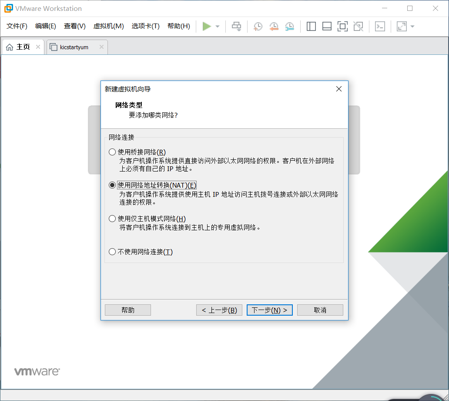Click the 网络类型 heading
The height and width of the screenshot is (401, 449).
pos(129,105)
